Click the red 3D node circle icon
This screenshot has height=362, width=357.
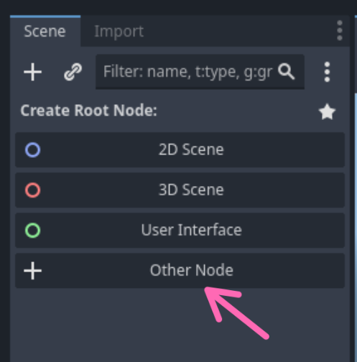(33, 190)
